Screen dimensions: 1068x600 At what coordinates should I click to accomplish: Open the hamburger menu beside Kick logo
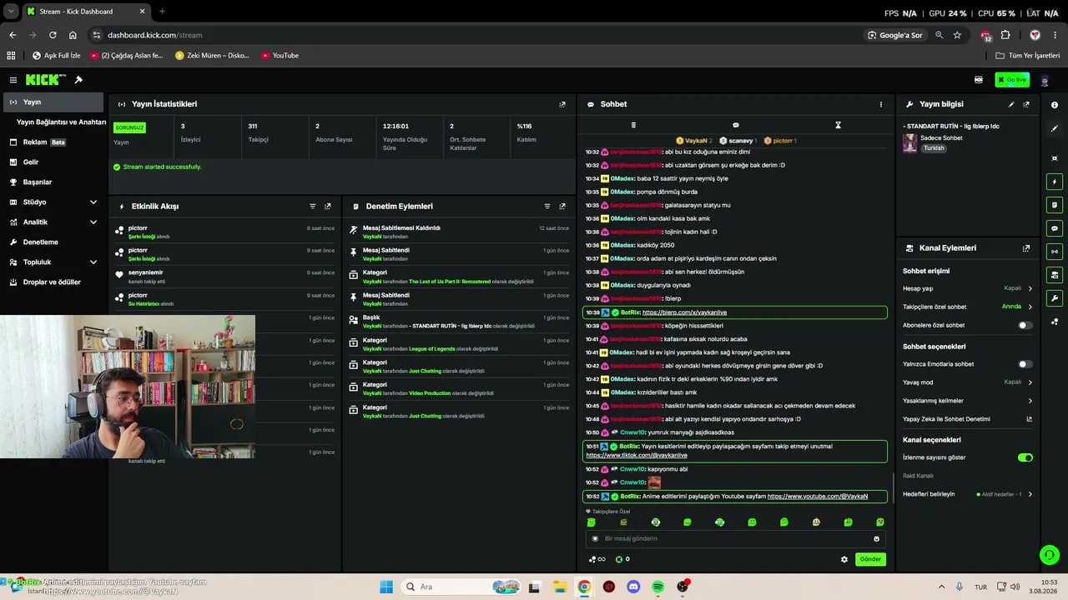tap(13, 80)
